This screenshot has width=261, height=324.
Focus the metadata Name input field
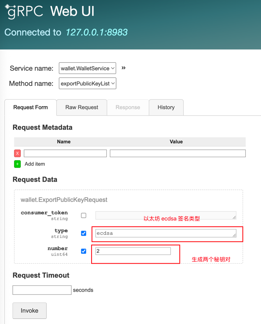(x=65, y=153)
